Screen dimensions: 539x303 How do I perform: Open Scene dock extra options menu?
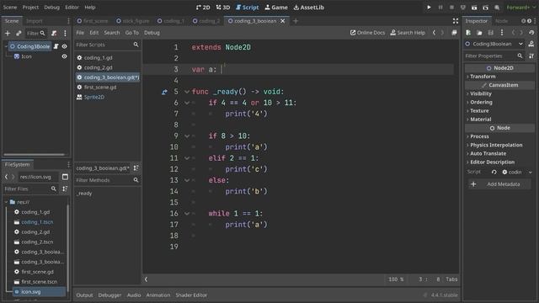[x=65, y=34]
